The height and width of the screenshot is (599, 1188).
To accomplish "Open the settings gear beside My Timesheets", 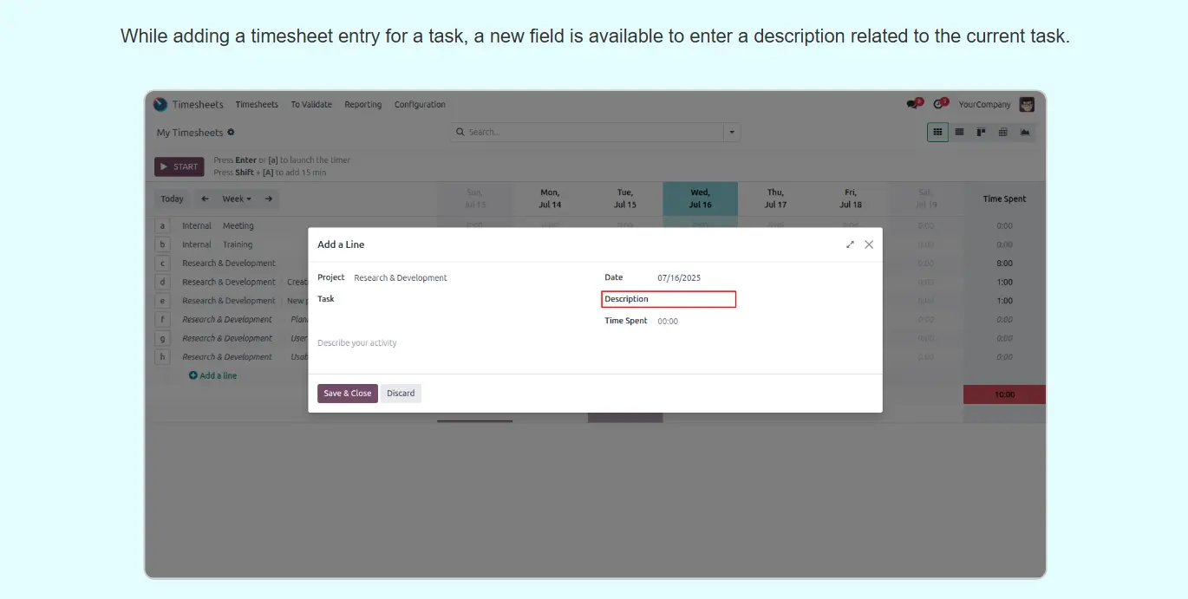I will 232,133.
